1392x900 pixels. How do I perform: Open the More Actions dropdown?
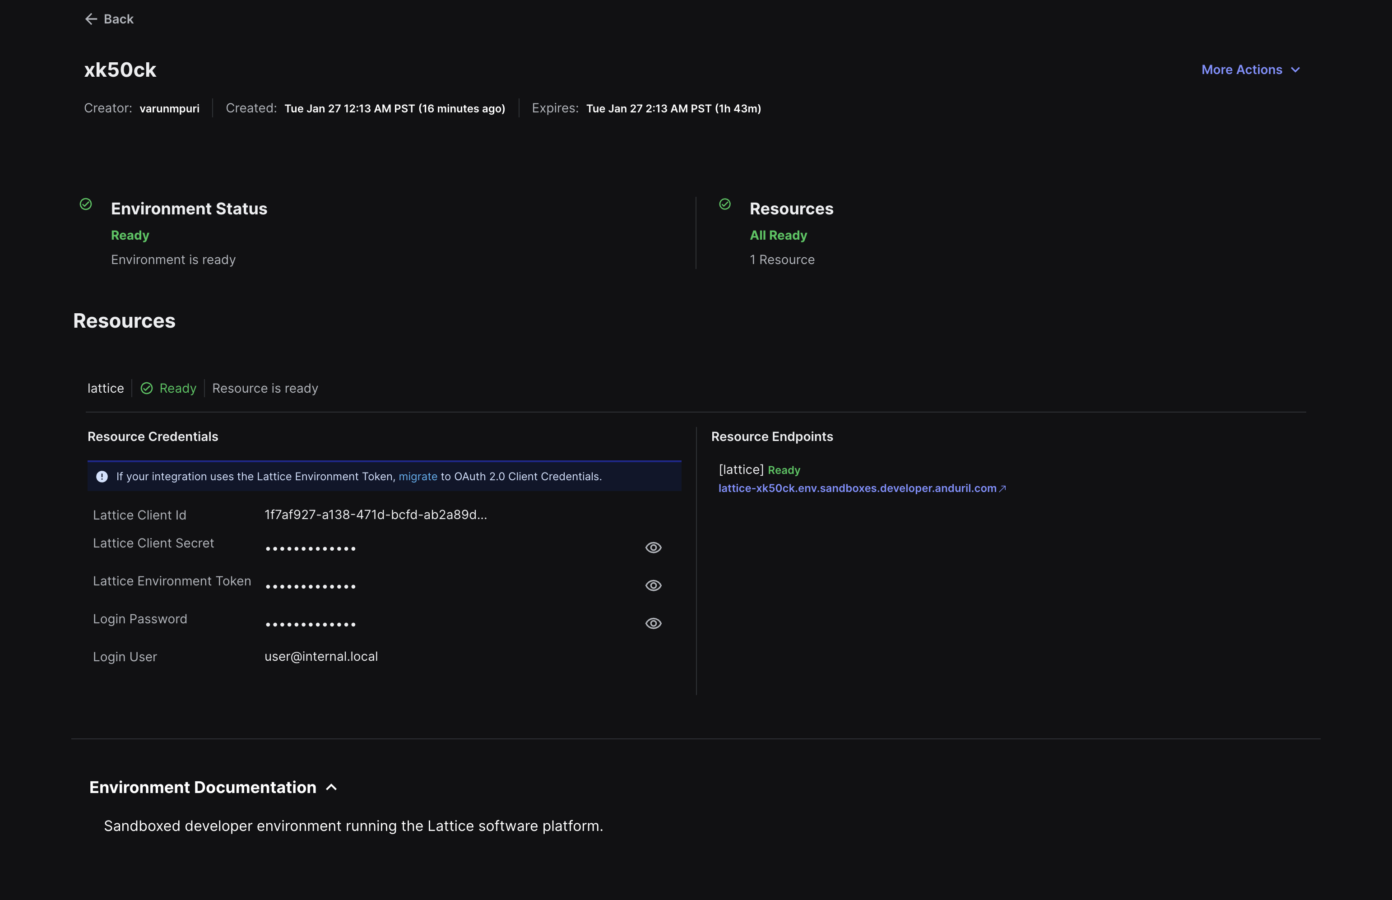[1251, 70]
